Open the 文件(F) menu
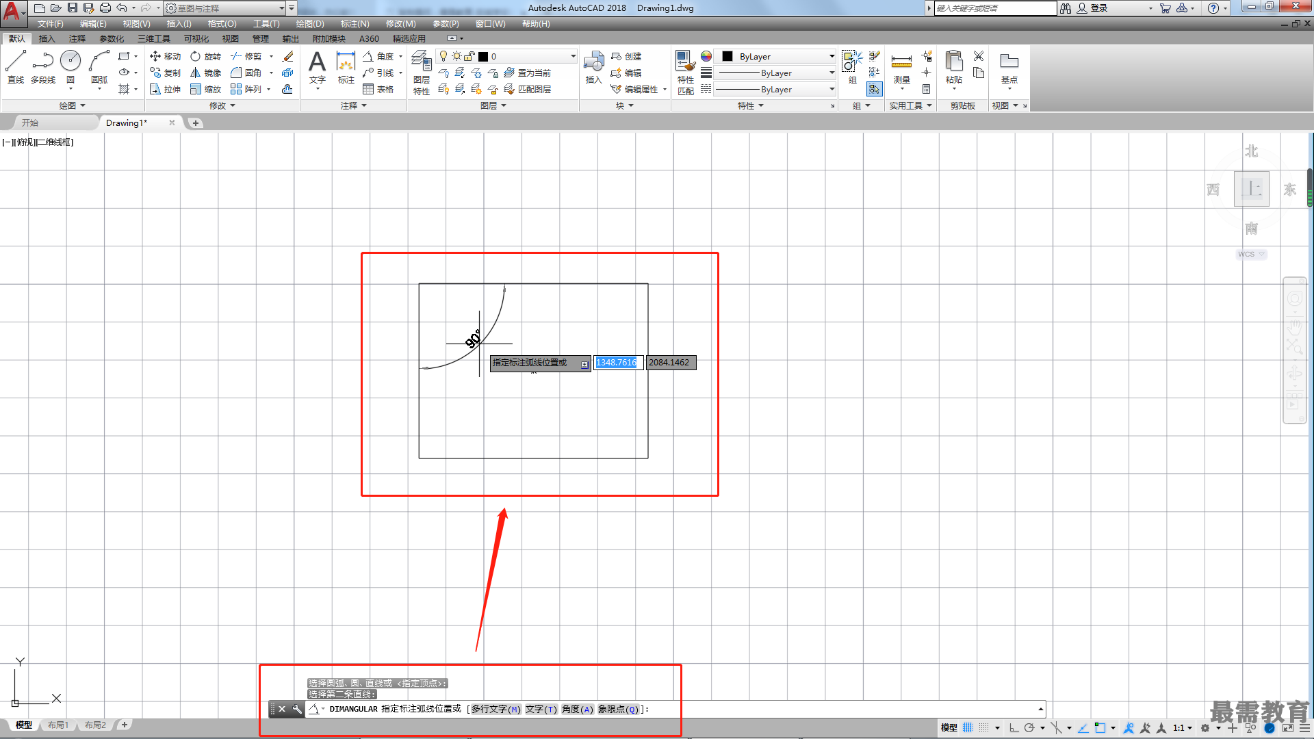 pyautogui.click(x=50, y=24)
